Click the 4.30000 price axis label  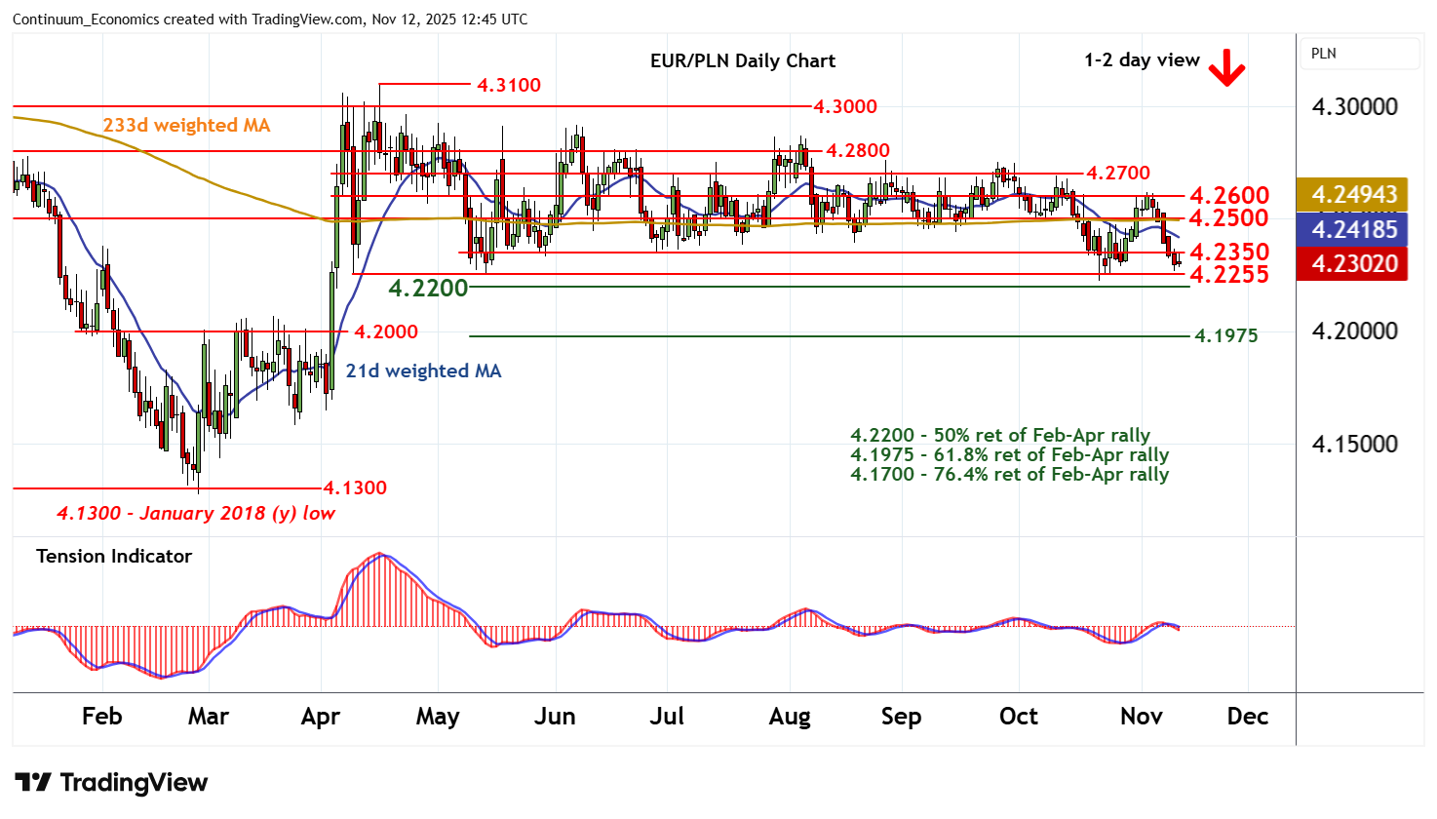[x=1354, y=107]
